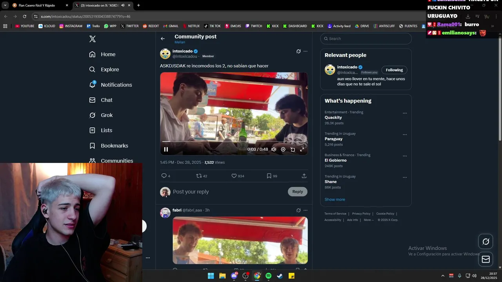
Task: Open fabri's reply image thumbnail
Action: (x=240, y=240)
